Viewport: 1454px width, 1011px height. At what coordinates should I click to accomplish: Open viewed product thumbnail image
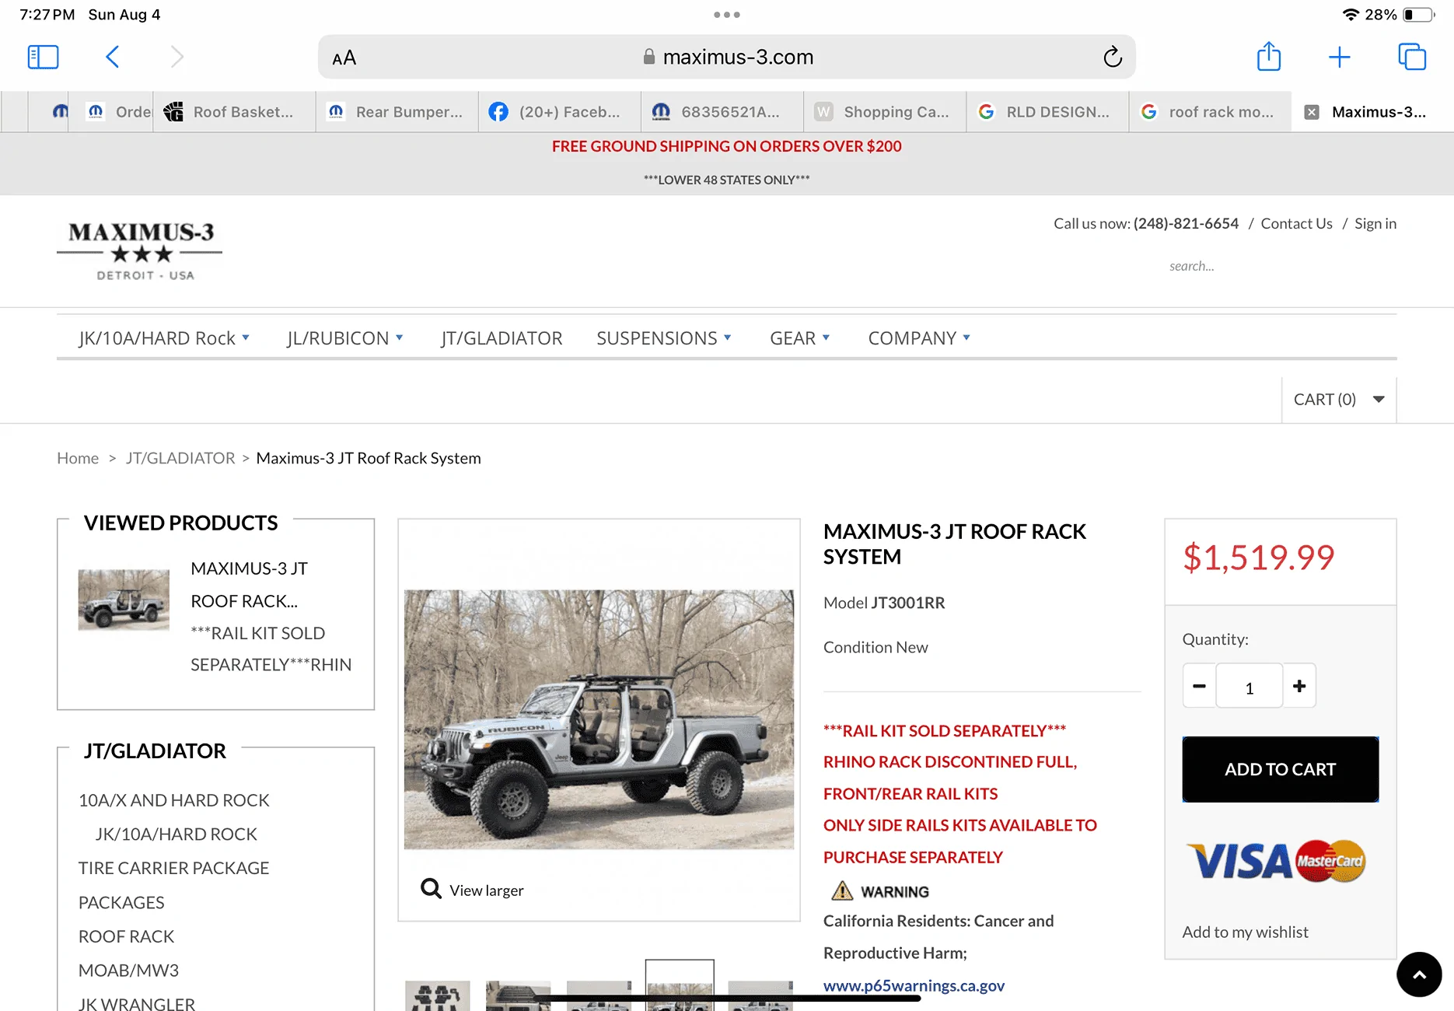[x=124, y=600]
